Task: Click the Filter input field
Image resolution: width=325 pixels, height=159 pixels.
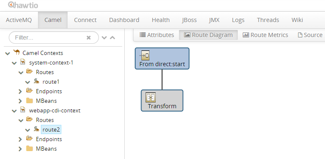Action: [x=54, y=37]
